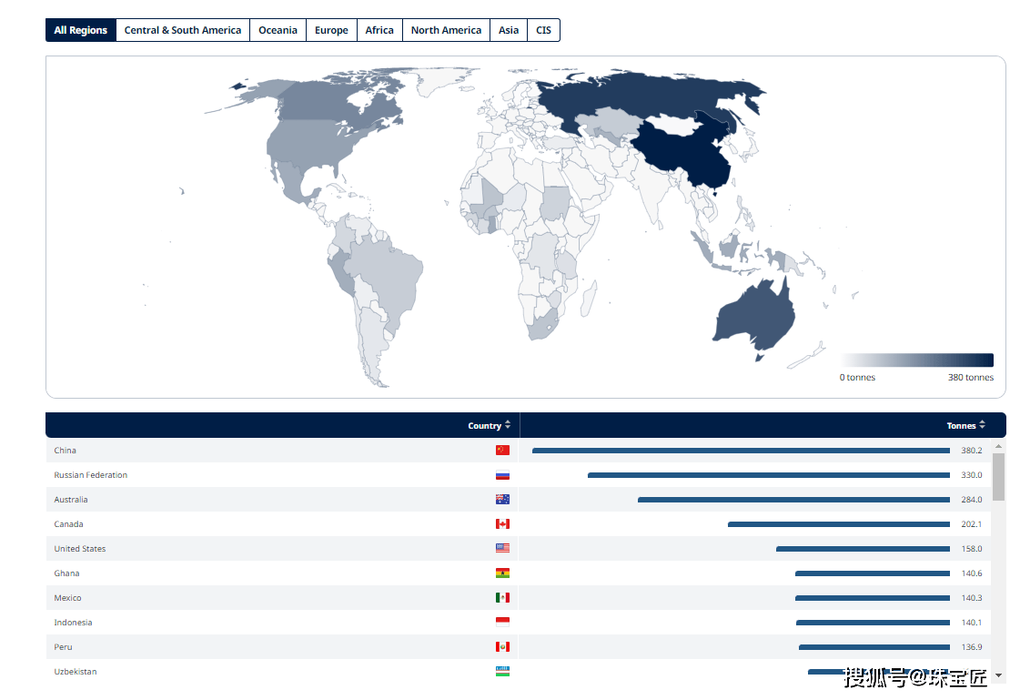
Task: Select the Oceania region tab
Action: tap(278, 30)
